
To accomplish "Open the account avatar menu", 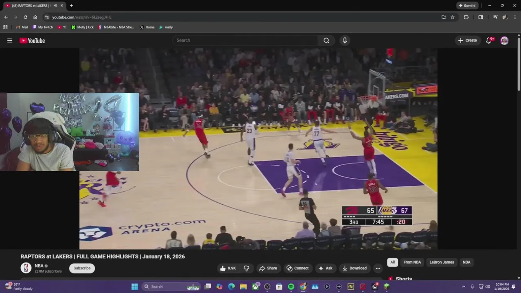I will [x=504, y=40].
